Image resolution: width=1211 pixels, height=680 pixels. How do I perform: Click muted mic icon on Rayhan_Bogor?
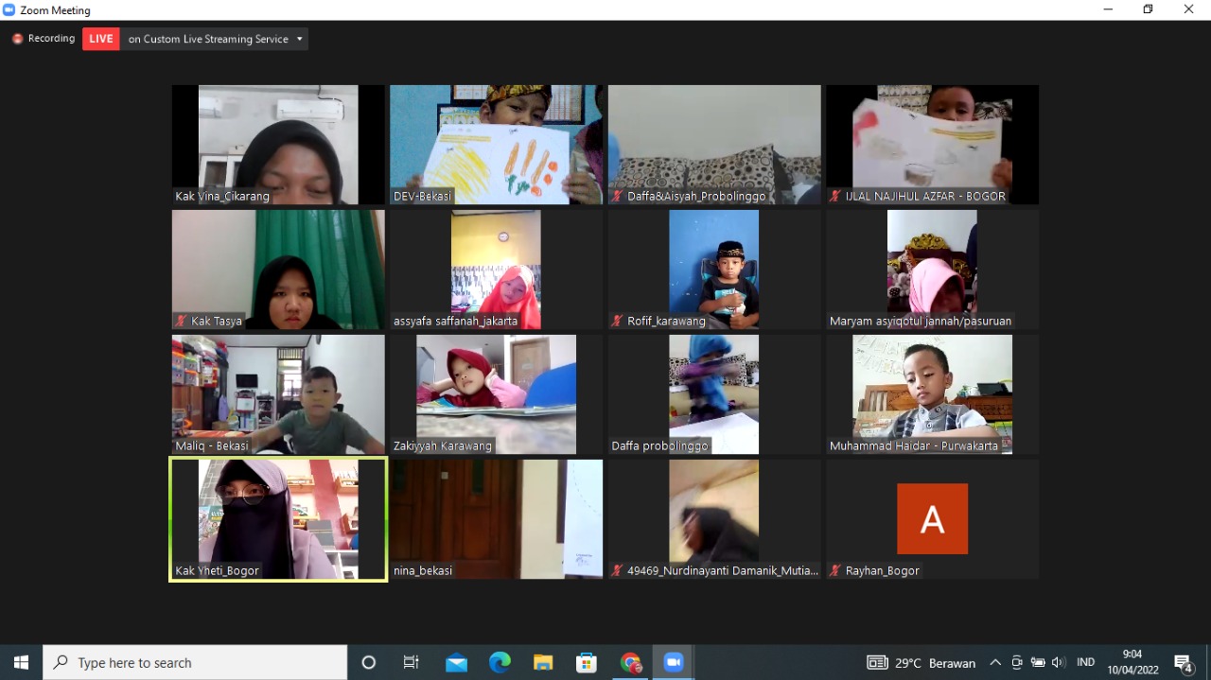tap(834, 571)
